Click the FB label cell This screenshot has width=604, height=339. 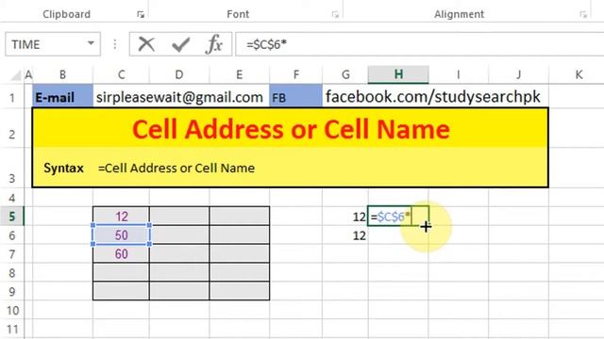click(x=295, y=96)
